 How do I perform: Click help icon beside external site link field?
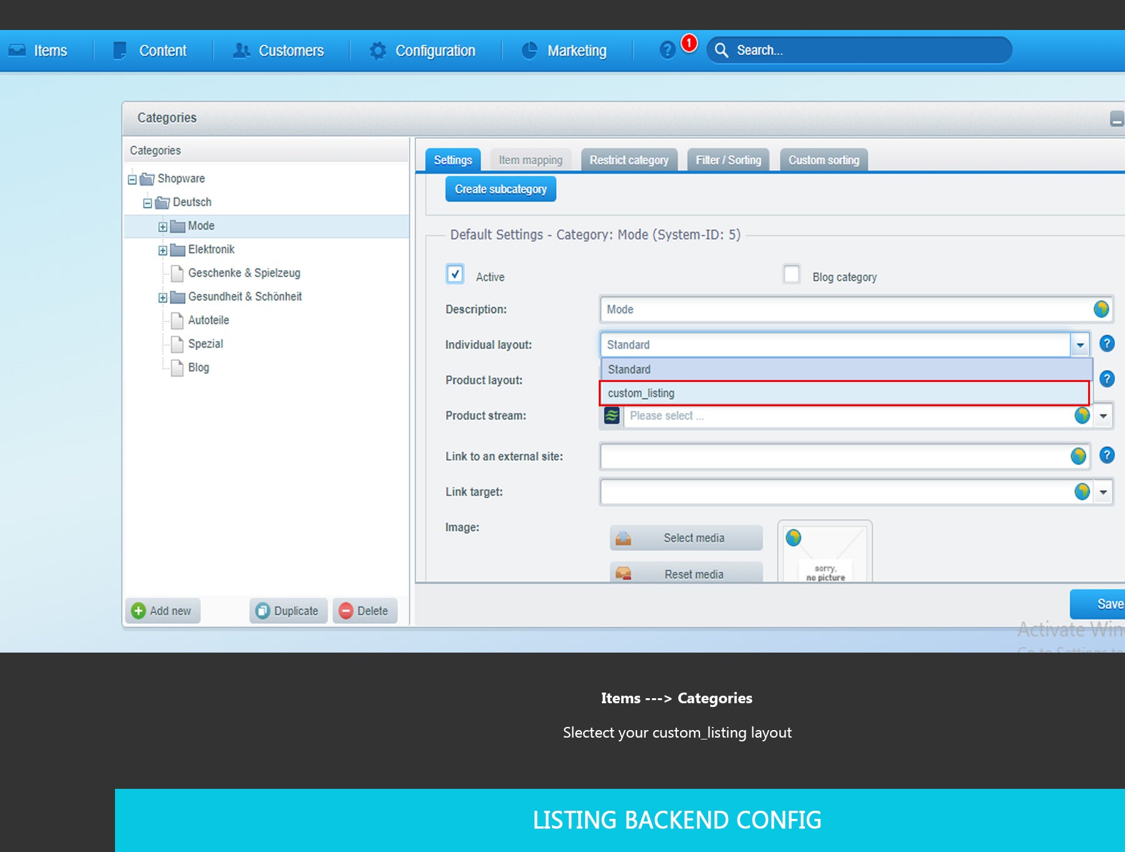pyautogui.click(x=1106, y=456)
